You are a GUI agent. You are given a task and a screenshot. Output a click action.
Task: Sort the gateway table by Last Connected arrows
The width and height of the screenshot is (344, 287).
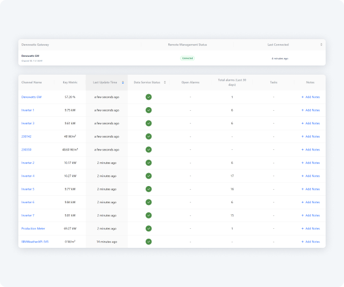pos(321,45)
